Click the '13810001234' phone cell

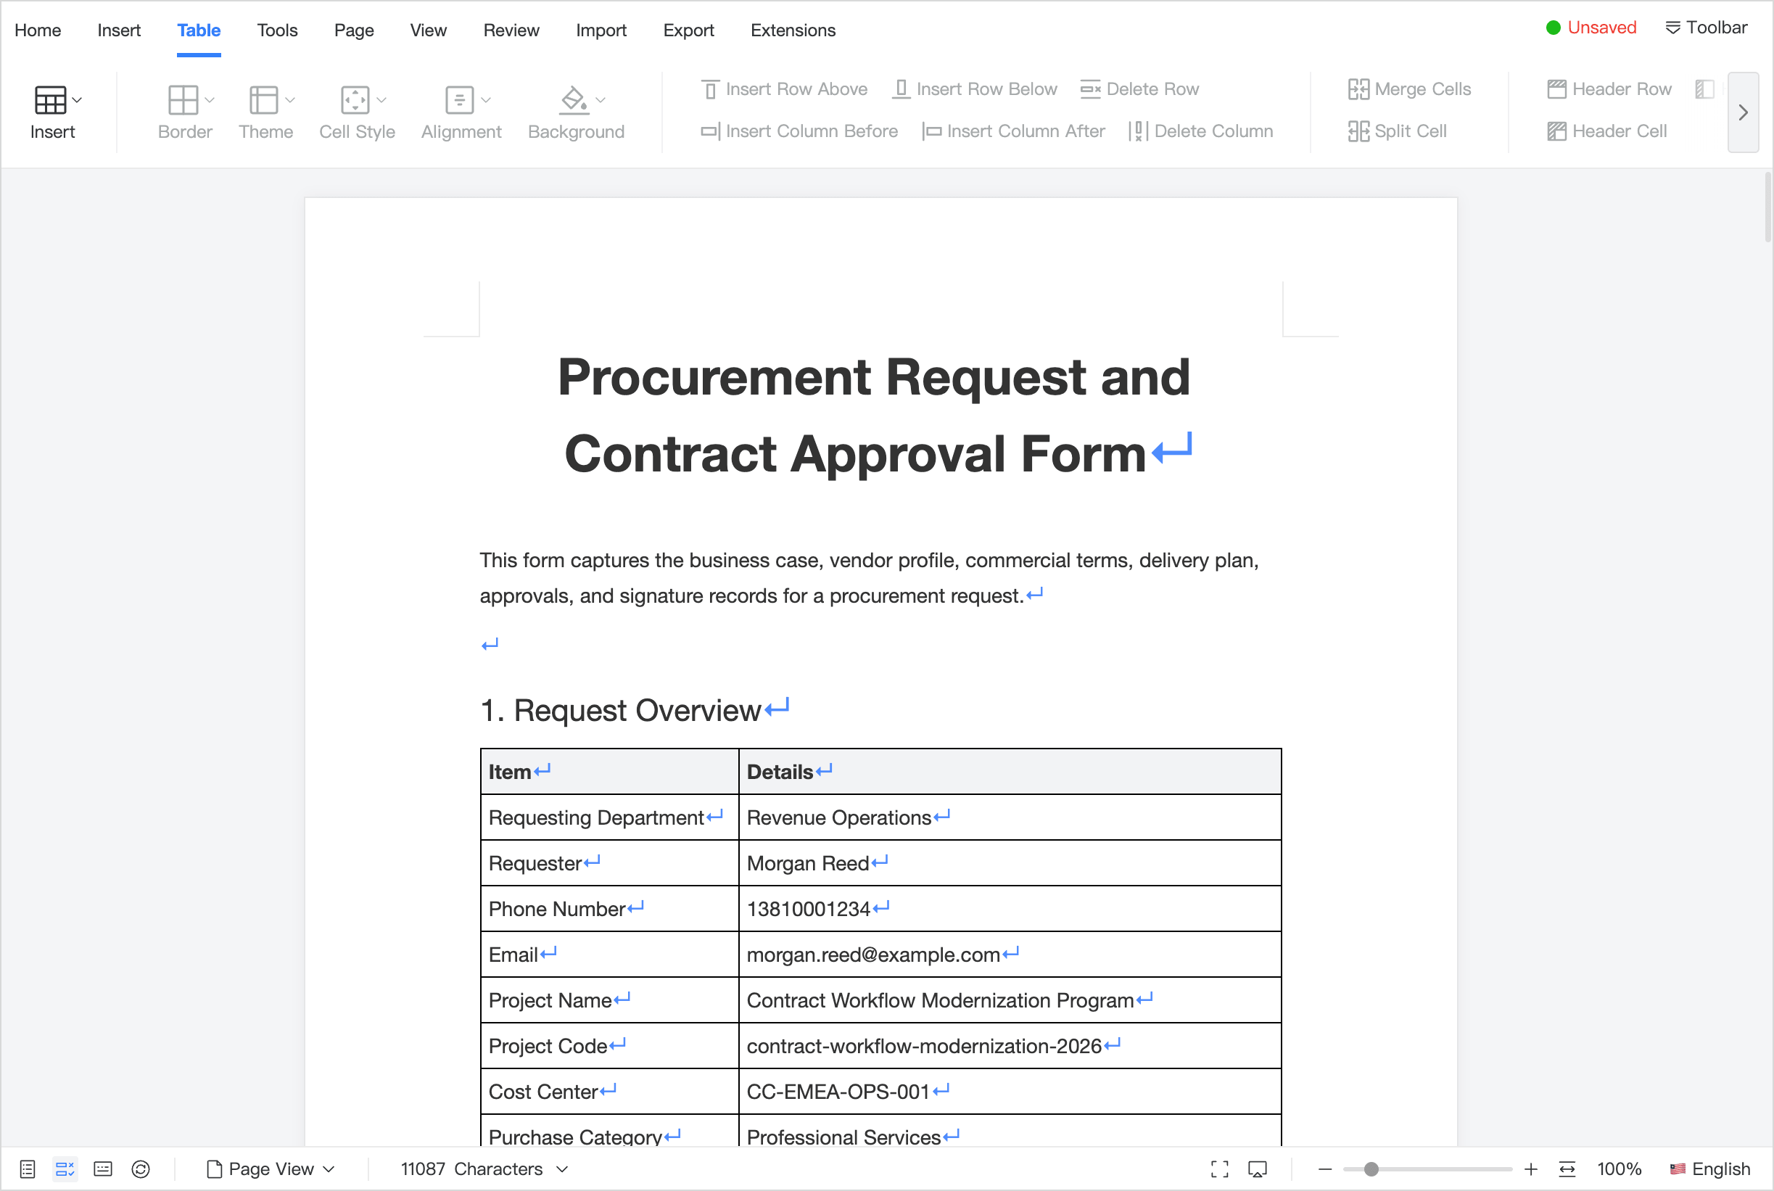point(1010,908)
